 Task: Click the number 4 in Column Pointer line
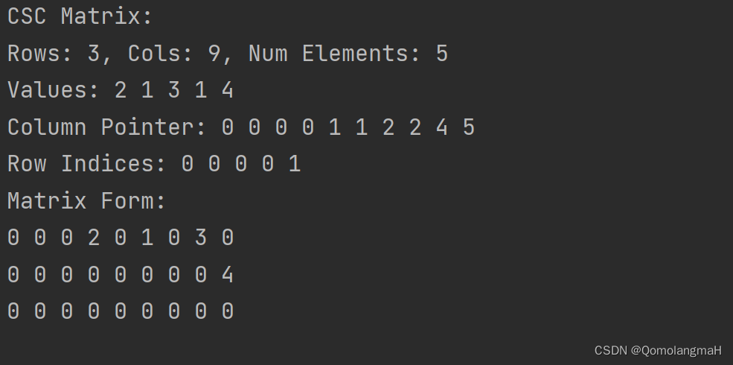click(442, 127)
